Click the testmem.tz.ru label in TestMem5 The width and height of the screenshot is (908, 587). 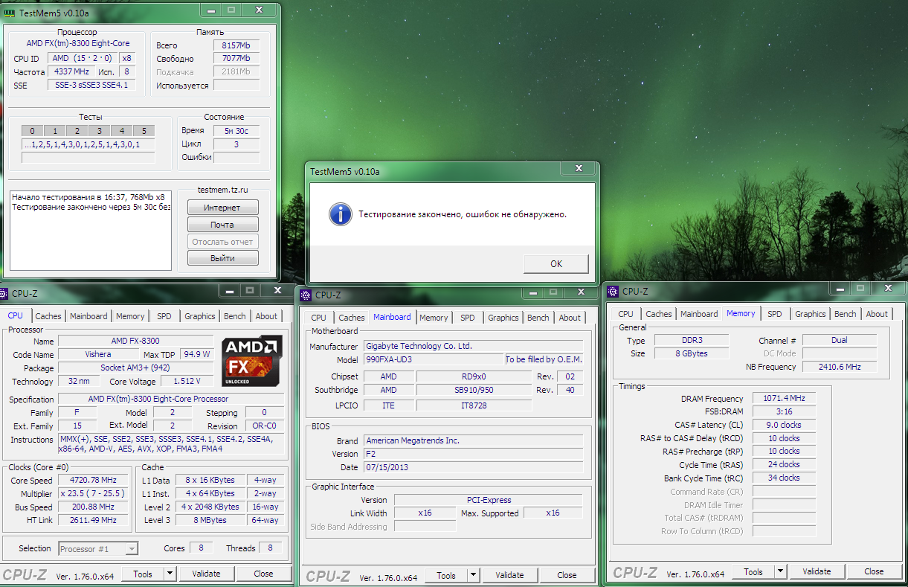coord(223,190)
